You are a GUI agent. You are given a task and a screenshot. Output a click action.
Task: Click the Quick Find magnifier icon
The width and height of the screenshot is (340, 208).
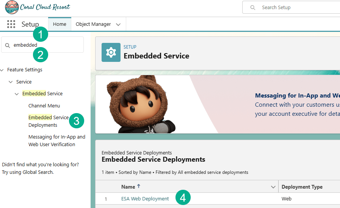[8, 45]
